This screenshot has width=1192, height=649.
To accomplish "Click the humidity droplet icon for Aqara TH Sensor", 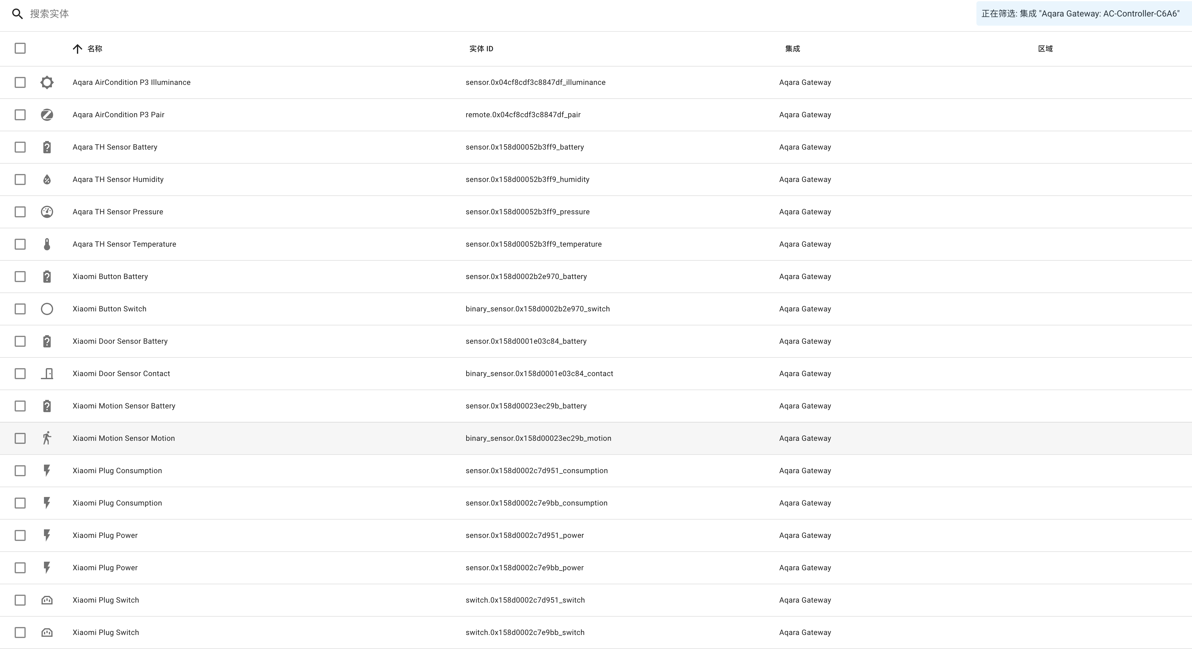I will (x=47, y=179).
